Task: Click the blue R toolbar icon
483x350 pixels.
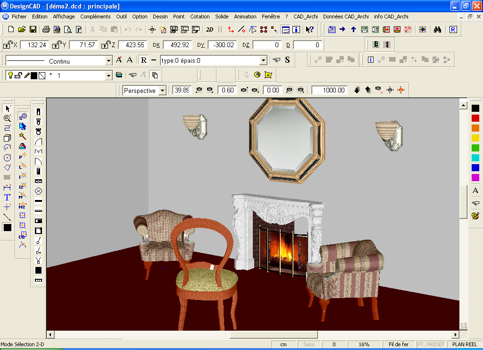Action: point(453,29)
